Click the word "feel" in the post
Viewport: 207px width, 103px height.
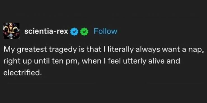pos(114,61)
